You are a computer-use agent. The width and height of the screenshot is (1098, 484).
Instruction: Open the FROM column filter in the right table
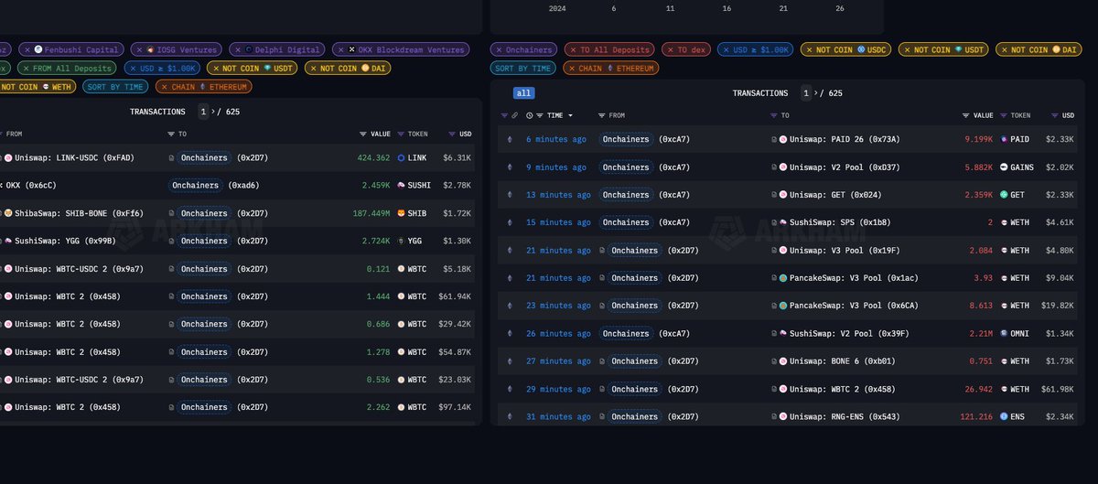click(x=601, y=115)
